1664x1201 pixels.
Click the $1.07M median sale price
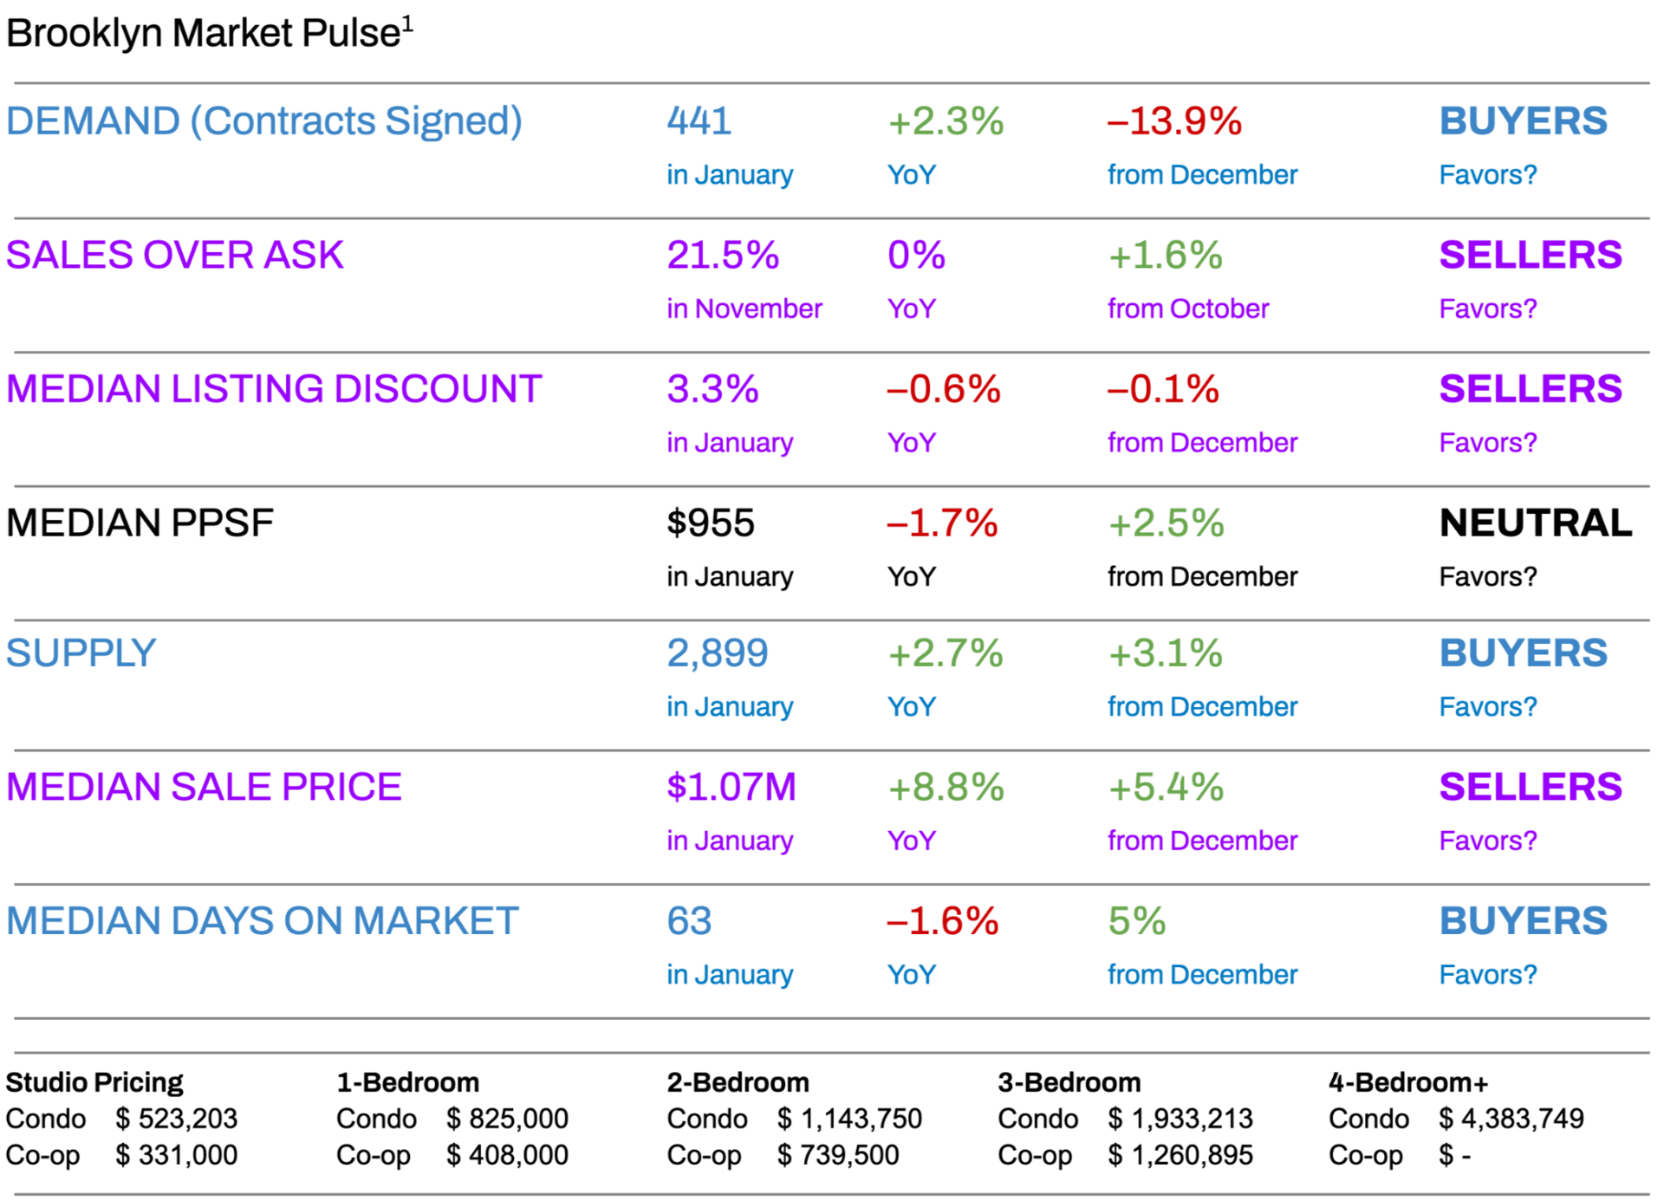731,787
